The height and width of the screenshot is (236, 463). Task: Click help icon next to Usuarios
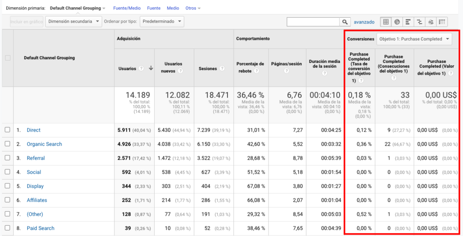[142, 69]
